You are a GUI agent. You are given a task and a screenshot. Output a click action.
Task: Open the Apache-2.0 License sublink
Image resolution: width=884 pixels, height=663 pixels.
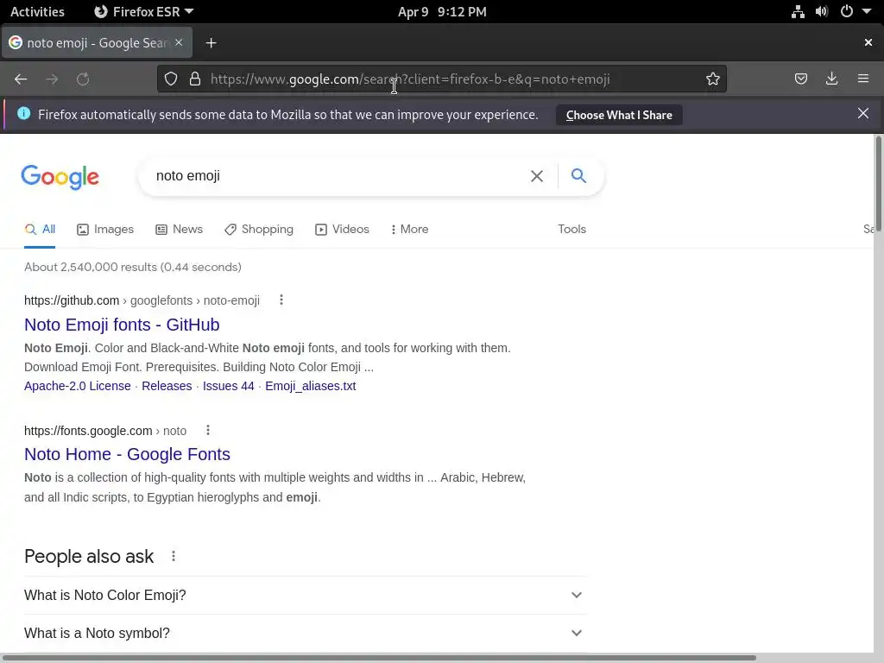coord(77,386)
